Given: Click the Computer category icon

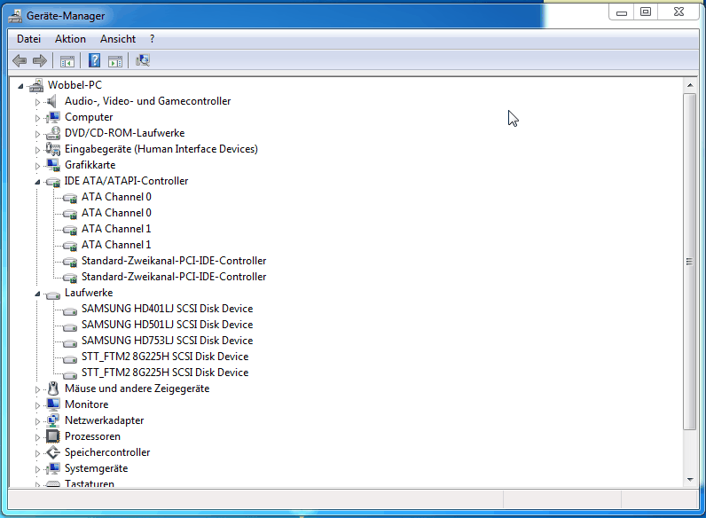Looking at the screenshot, I should click(x=52, y=117).
